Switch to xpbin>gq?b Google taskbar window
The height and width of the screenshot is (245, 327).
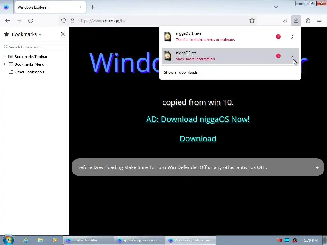tap(140, 240)
